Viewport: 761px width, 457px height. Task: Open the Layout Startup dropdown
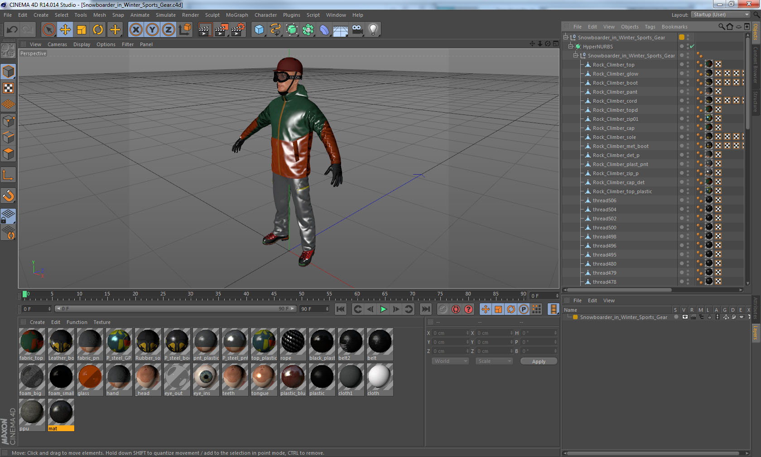(721, 14)
